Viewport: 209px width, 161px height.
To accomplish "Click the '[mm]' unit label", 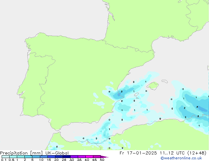I will 36,153.
